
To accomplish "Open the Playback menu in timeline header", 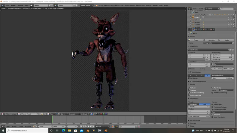I will 28,126.
